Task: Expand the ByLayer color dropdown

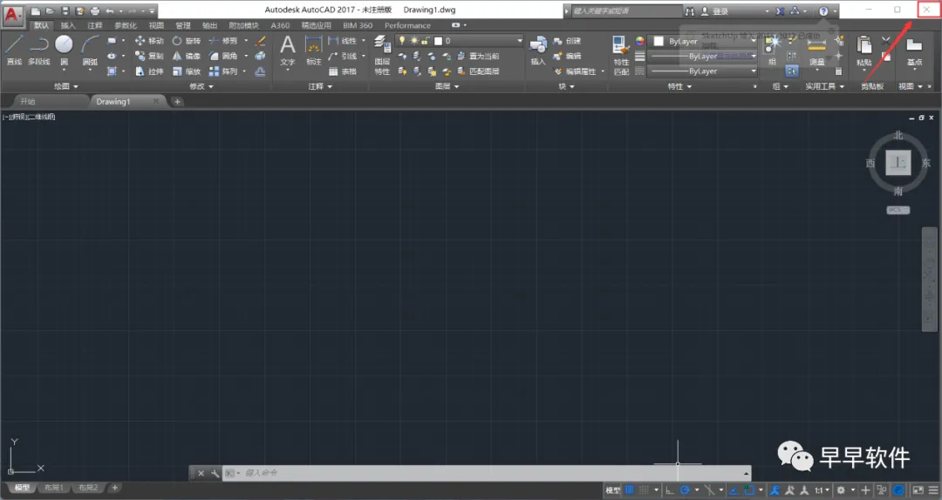Action: click(703, 42)
